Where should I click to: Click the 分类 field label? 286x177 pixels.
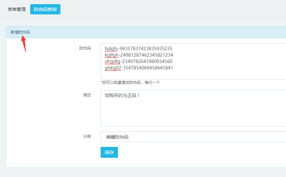(x=87, y=136)
